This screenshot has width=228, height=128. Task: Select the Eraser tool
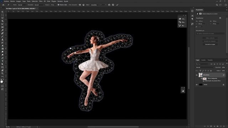pos(2,46)
